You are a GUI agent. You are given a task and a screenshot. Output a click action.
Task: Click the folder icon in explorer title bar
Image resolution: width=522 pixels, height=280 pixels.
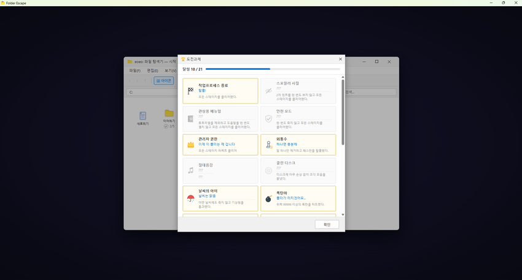(130, 61)
